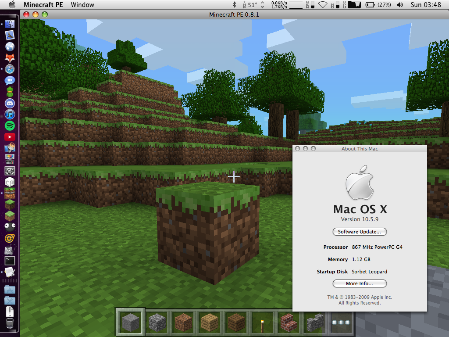Select the smooth stone block in hotbar
The height and width of the screenshot is (337, 449).
(x=130, y=322)
